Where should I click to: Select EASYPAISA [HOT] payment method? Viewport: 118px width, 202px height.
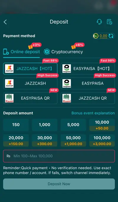coord(88,69)
